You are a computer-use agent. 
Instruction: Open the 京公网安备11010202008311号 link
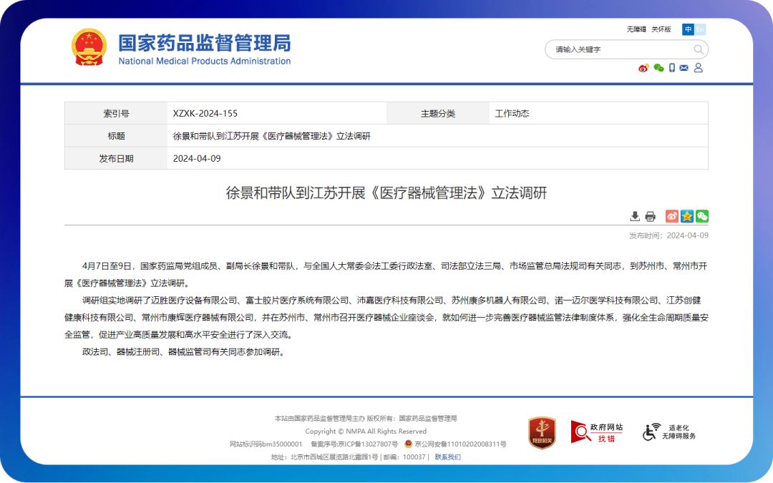(x=460, y=444)
